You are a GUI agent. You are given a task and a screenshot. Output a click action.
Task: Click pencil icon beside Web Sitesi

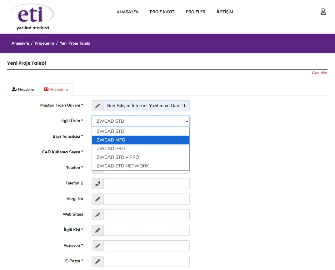tap(97, 215)
